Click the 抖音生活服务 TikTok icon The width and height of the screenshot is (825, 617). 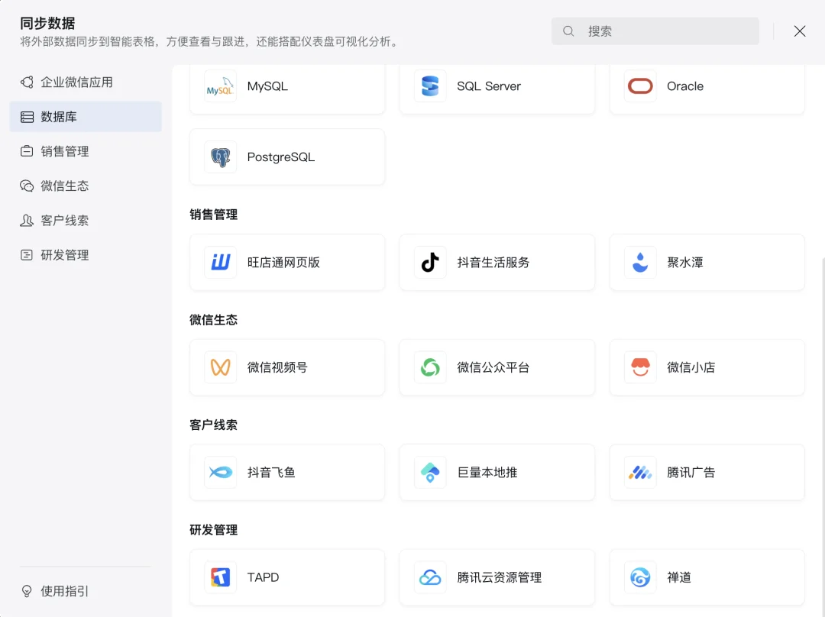point(430,262)
